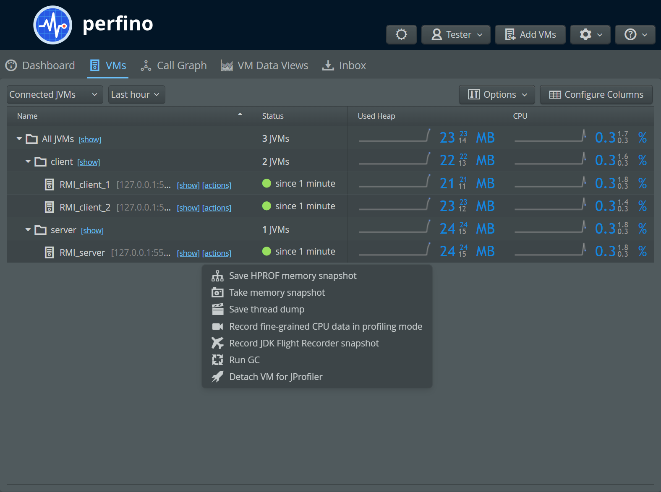
Task: Click the RMI_client_2 VM icon
Action: 50,207
